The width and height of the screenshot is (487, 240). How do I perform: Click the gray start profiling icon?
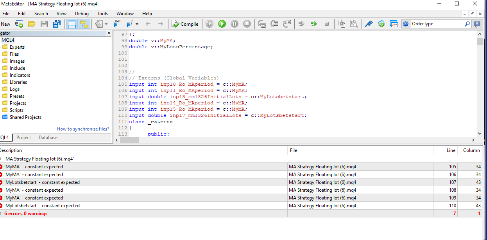[x=301, y=24]
